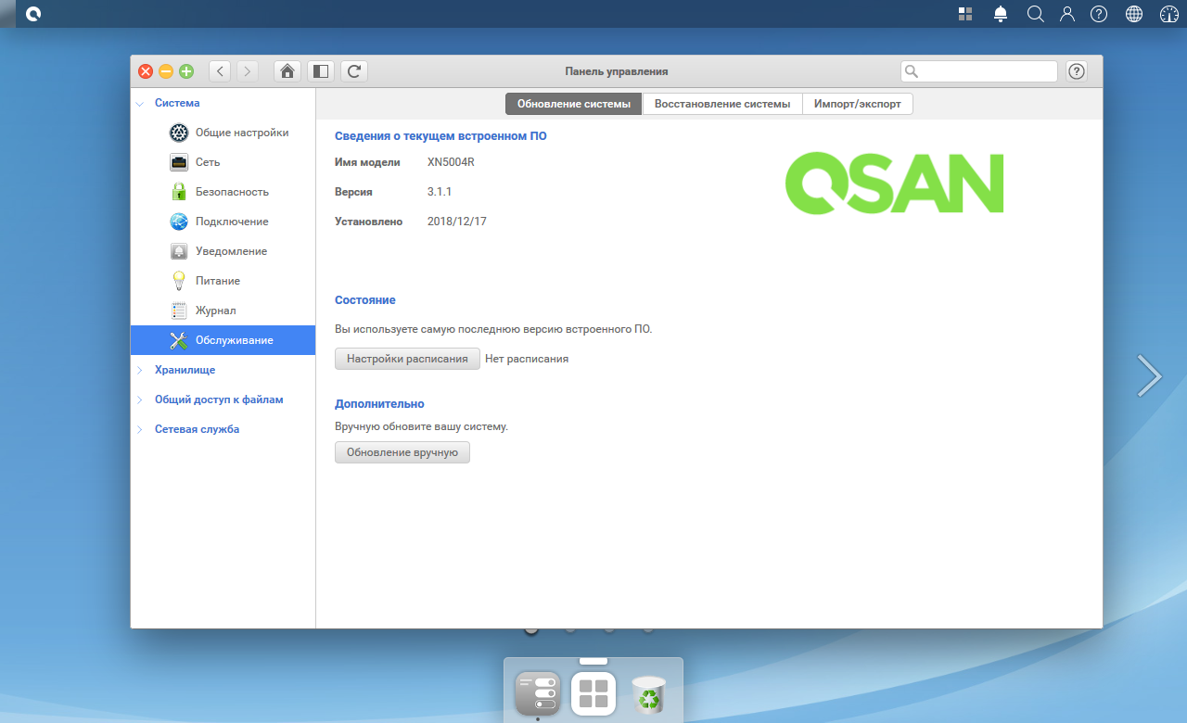Click the Control Panel search field
This screenshot has width=1187, height=723.
(979, 71)
